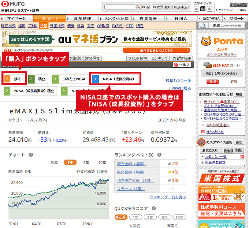Click the 購入 button

pyautogui.click(x=14, y=79)
